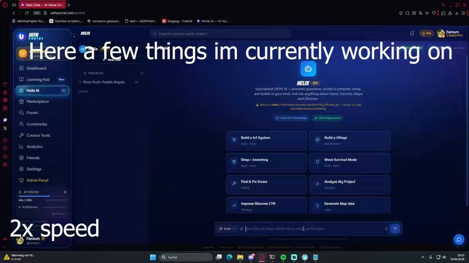The width and height of the screenshot is (469, 263).
Task: Click the microphone icon in chat input
Action: 386,229
